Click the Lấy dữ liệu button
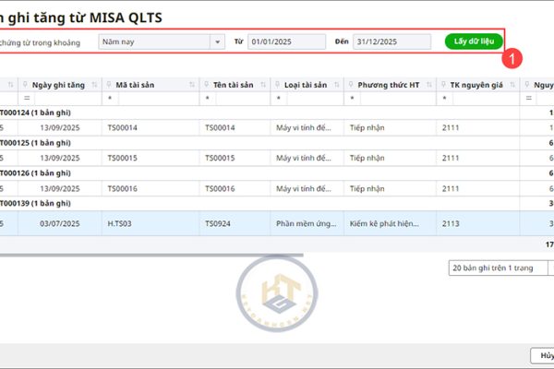Screen dimensions: 554x369 (x=475, y=42)
